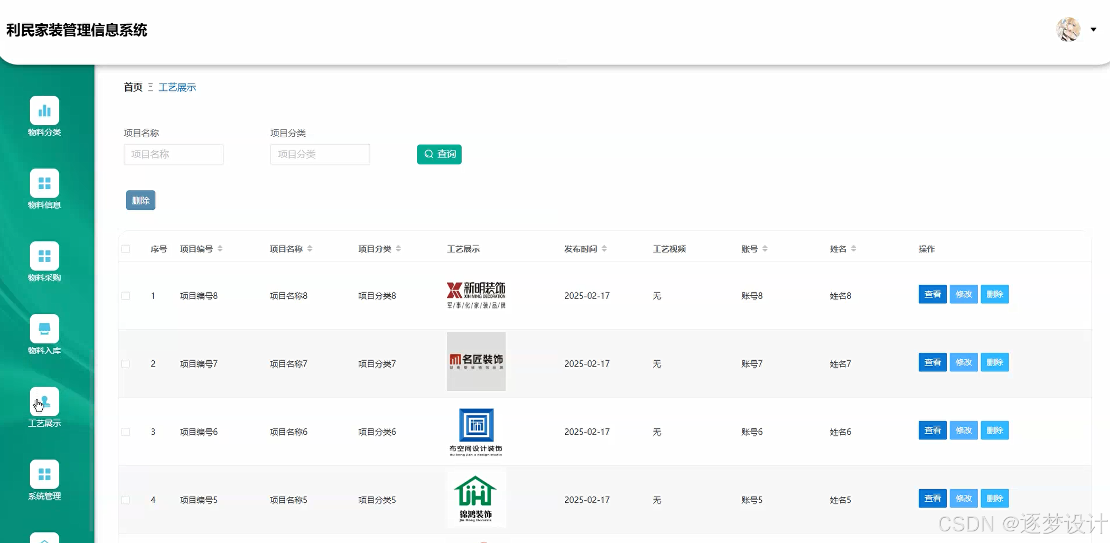Open the 锦鸿装饰 logo thumbnail
1110x543 pixels.
(x=476, y=499)
